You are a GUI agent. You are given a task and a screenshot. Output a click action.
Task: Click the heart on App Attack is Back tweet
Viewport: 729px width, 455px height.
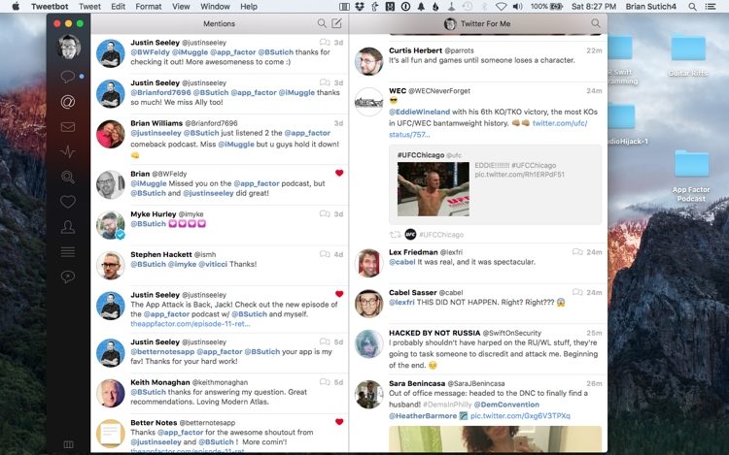tap(339, 294)
